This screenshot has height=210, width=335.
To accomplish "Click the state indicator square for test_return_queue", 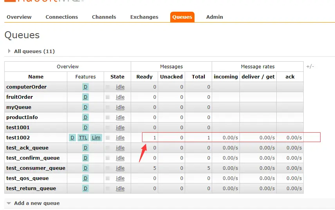I will (x=108, y=189).
